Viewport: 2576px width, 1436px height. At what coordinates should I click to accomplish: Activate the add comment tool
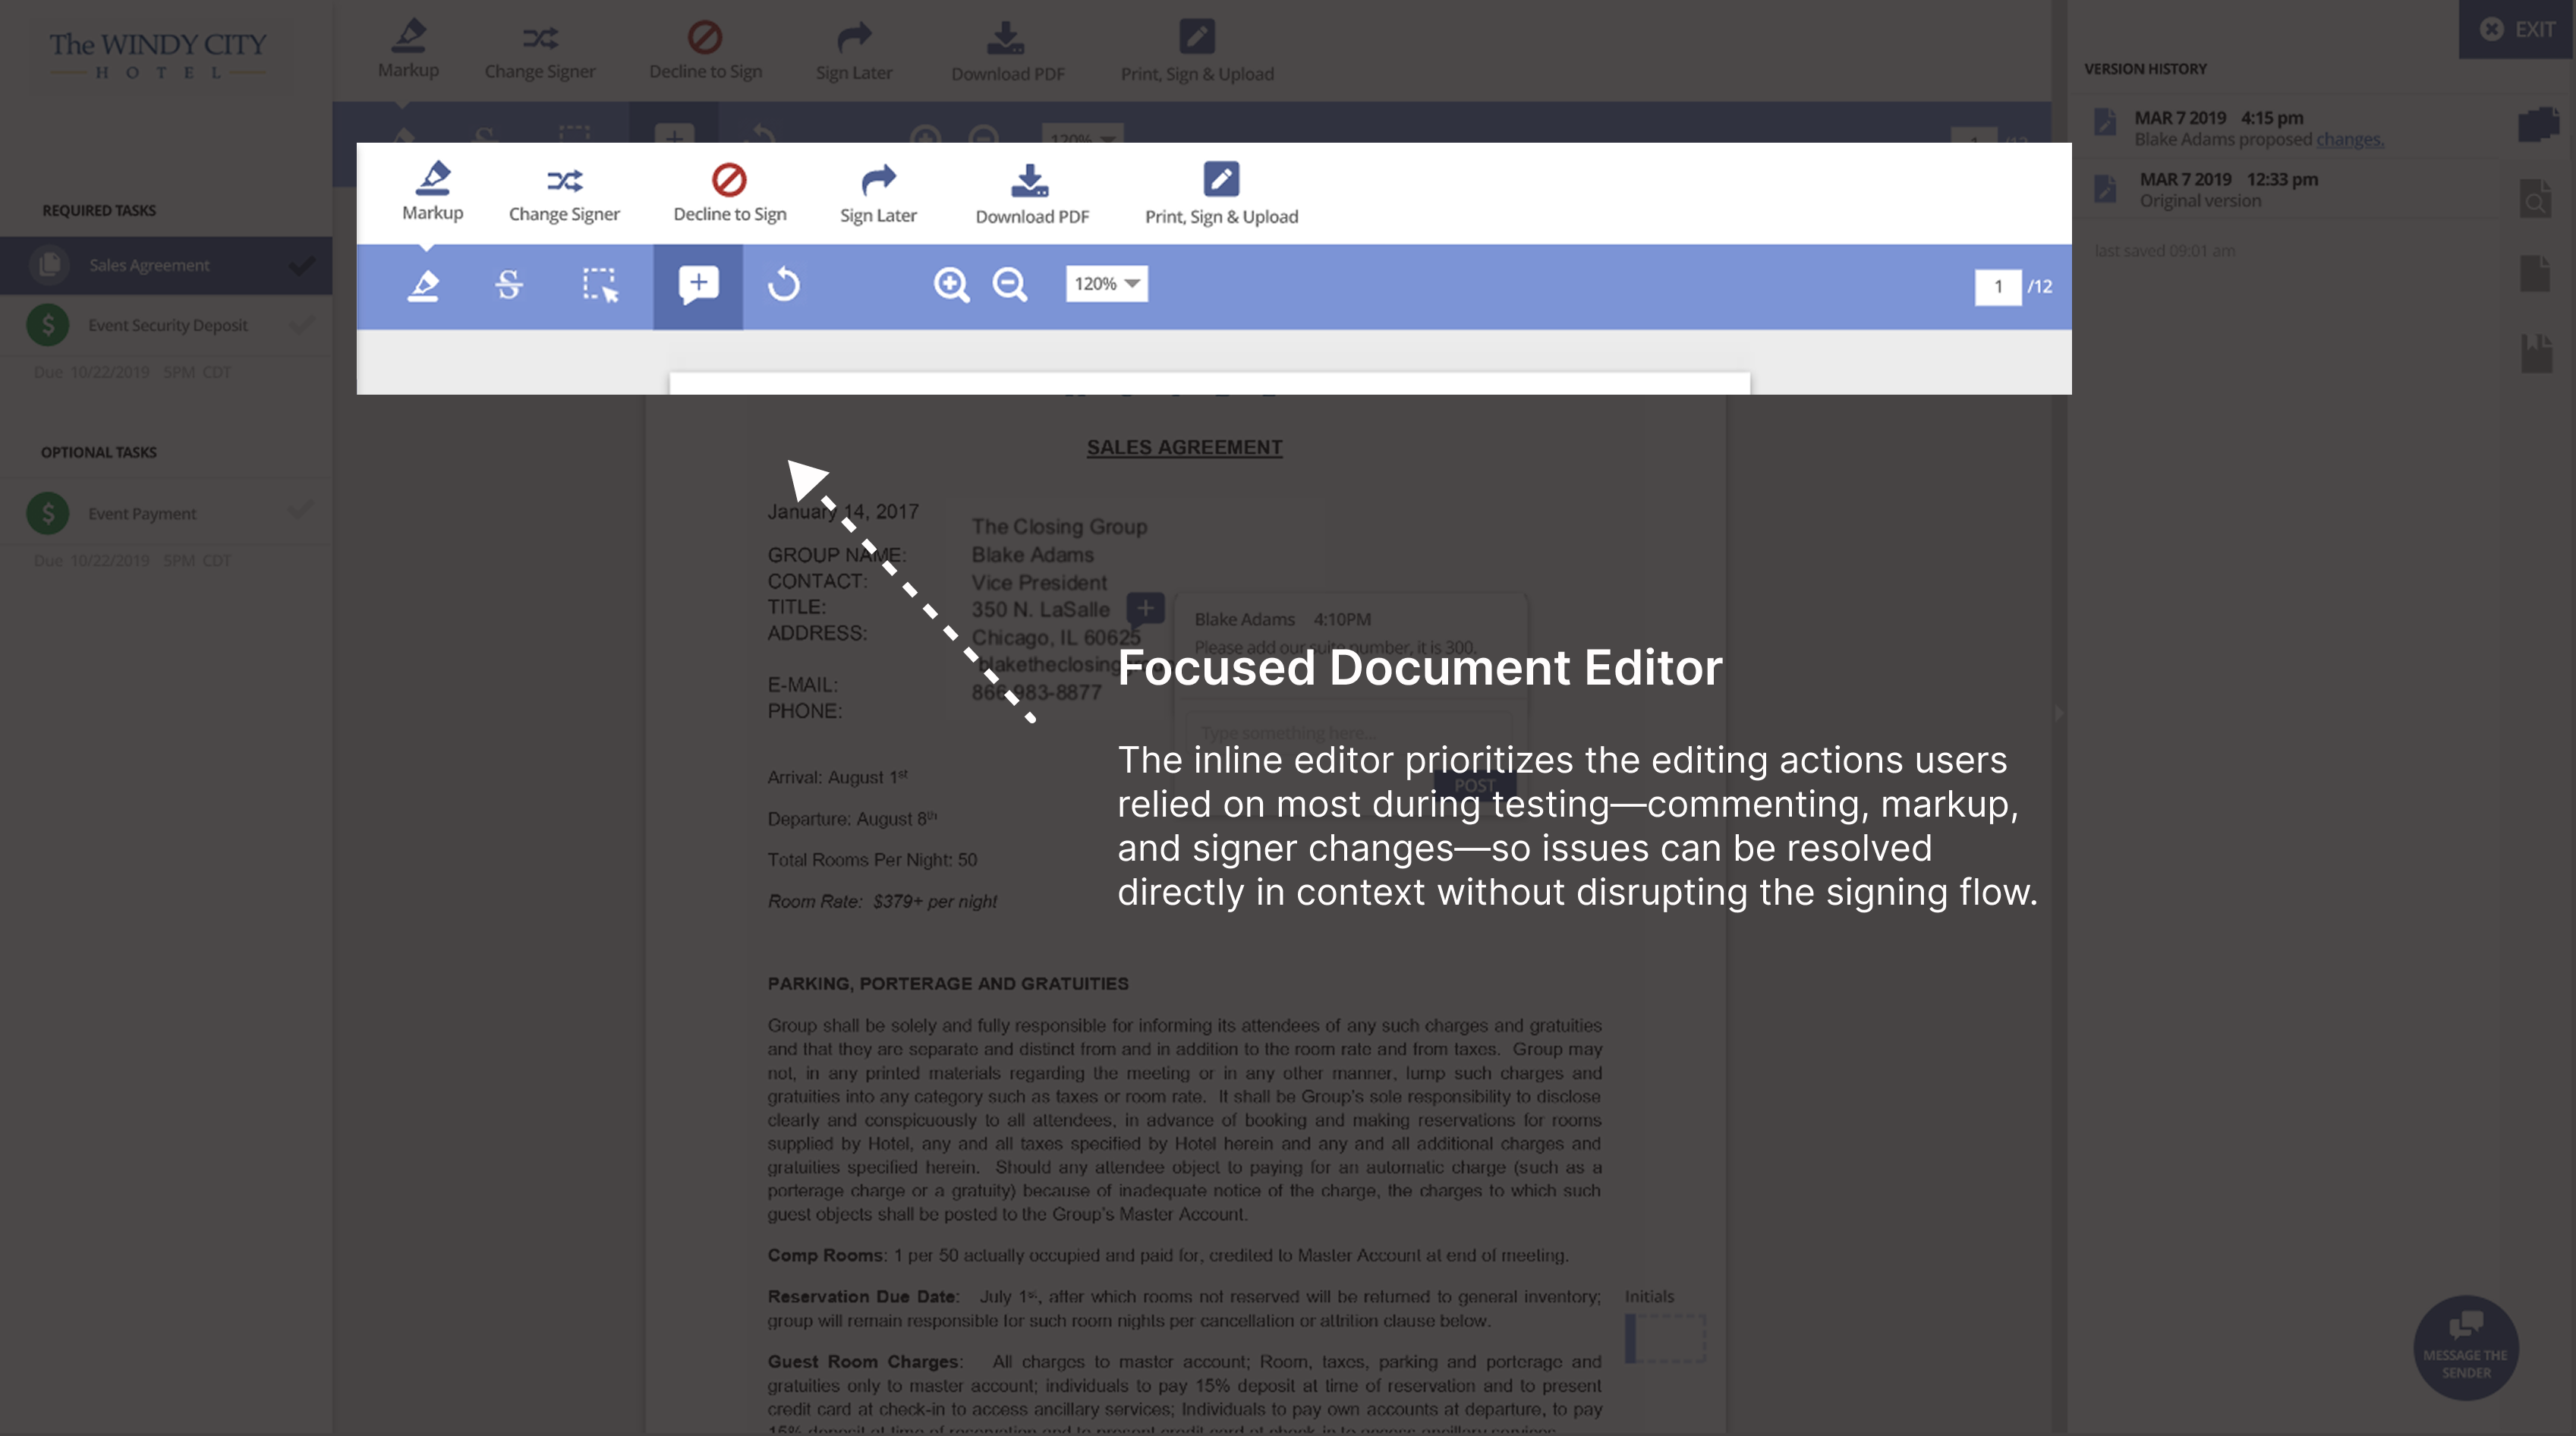(698, 285)
